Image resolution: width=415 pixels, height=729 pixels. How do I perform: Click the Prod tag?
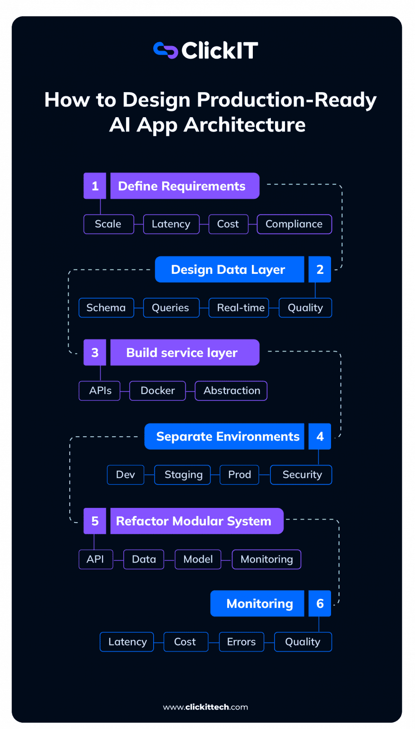point(240,475)
